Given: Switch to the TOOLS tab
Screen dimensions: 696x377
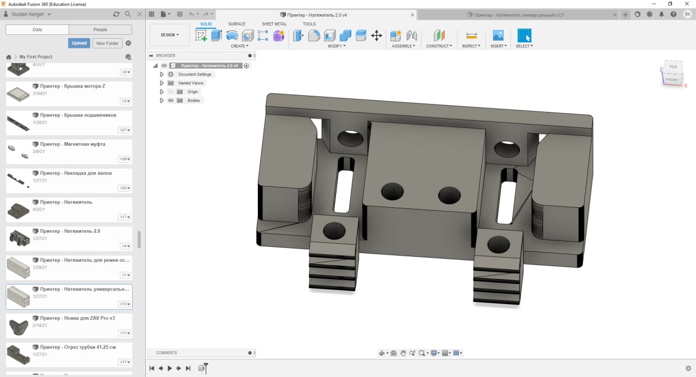Looking at the screenshot, I should (309, 24).
